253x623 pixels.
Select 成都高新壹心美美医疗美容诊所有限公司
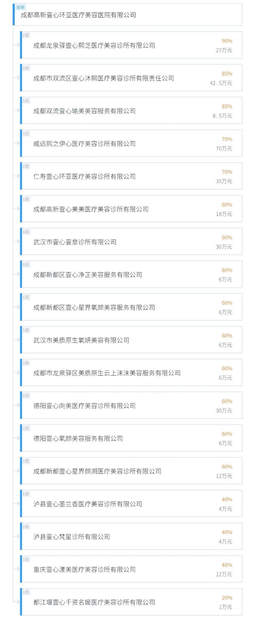pos(91,210)
